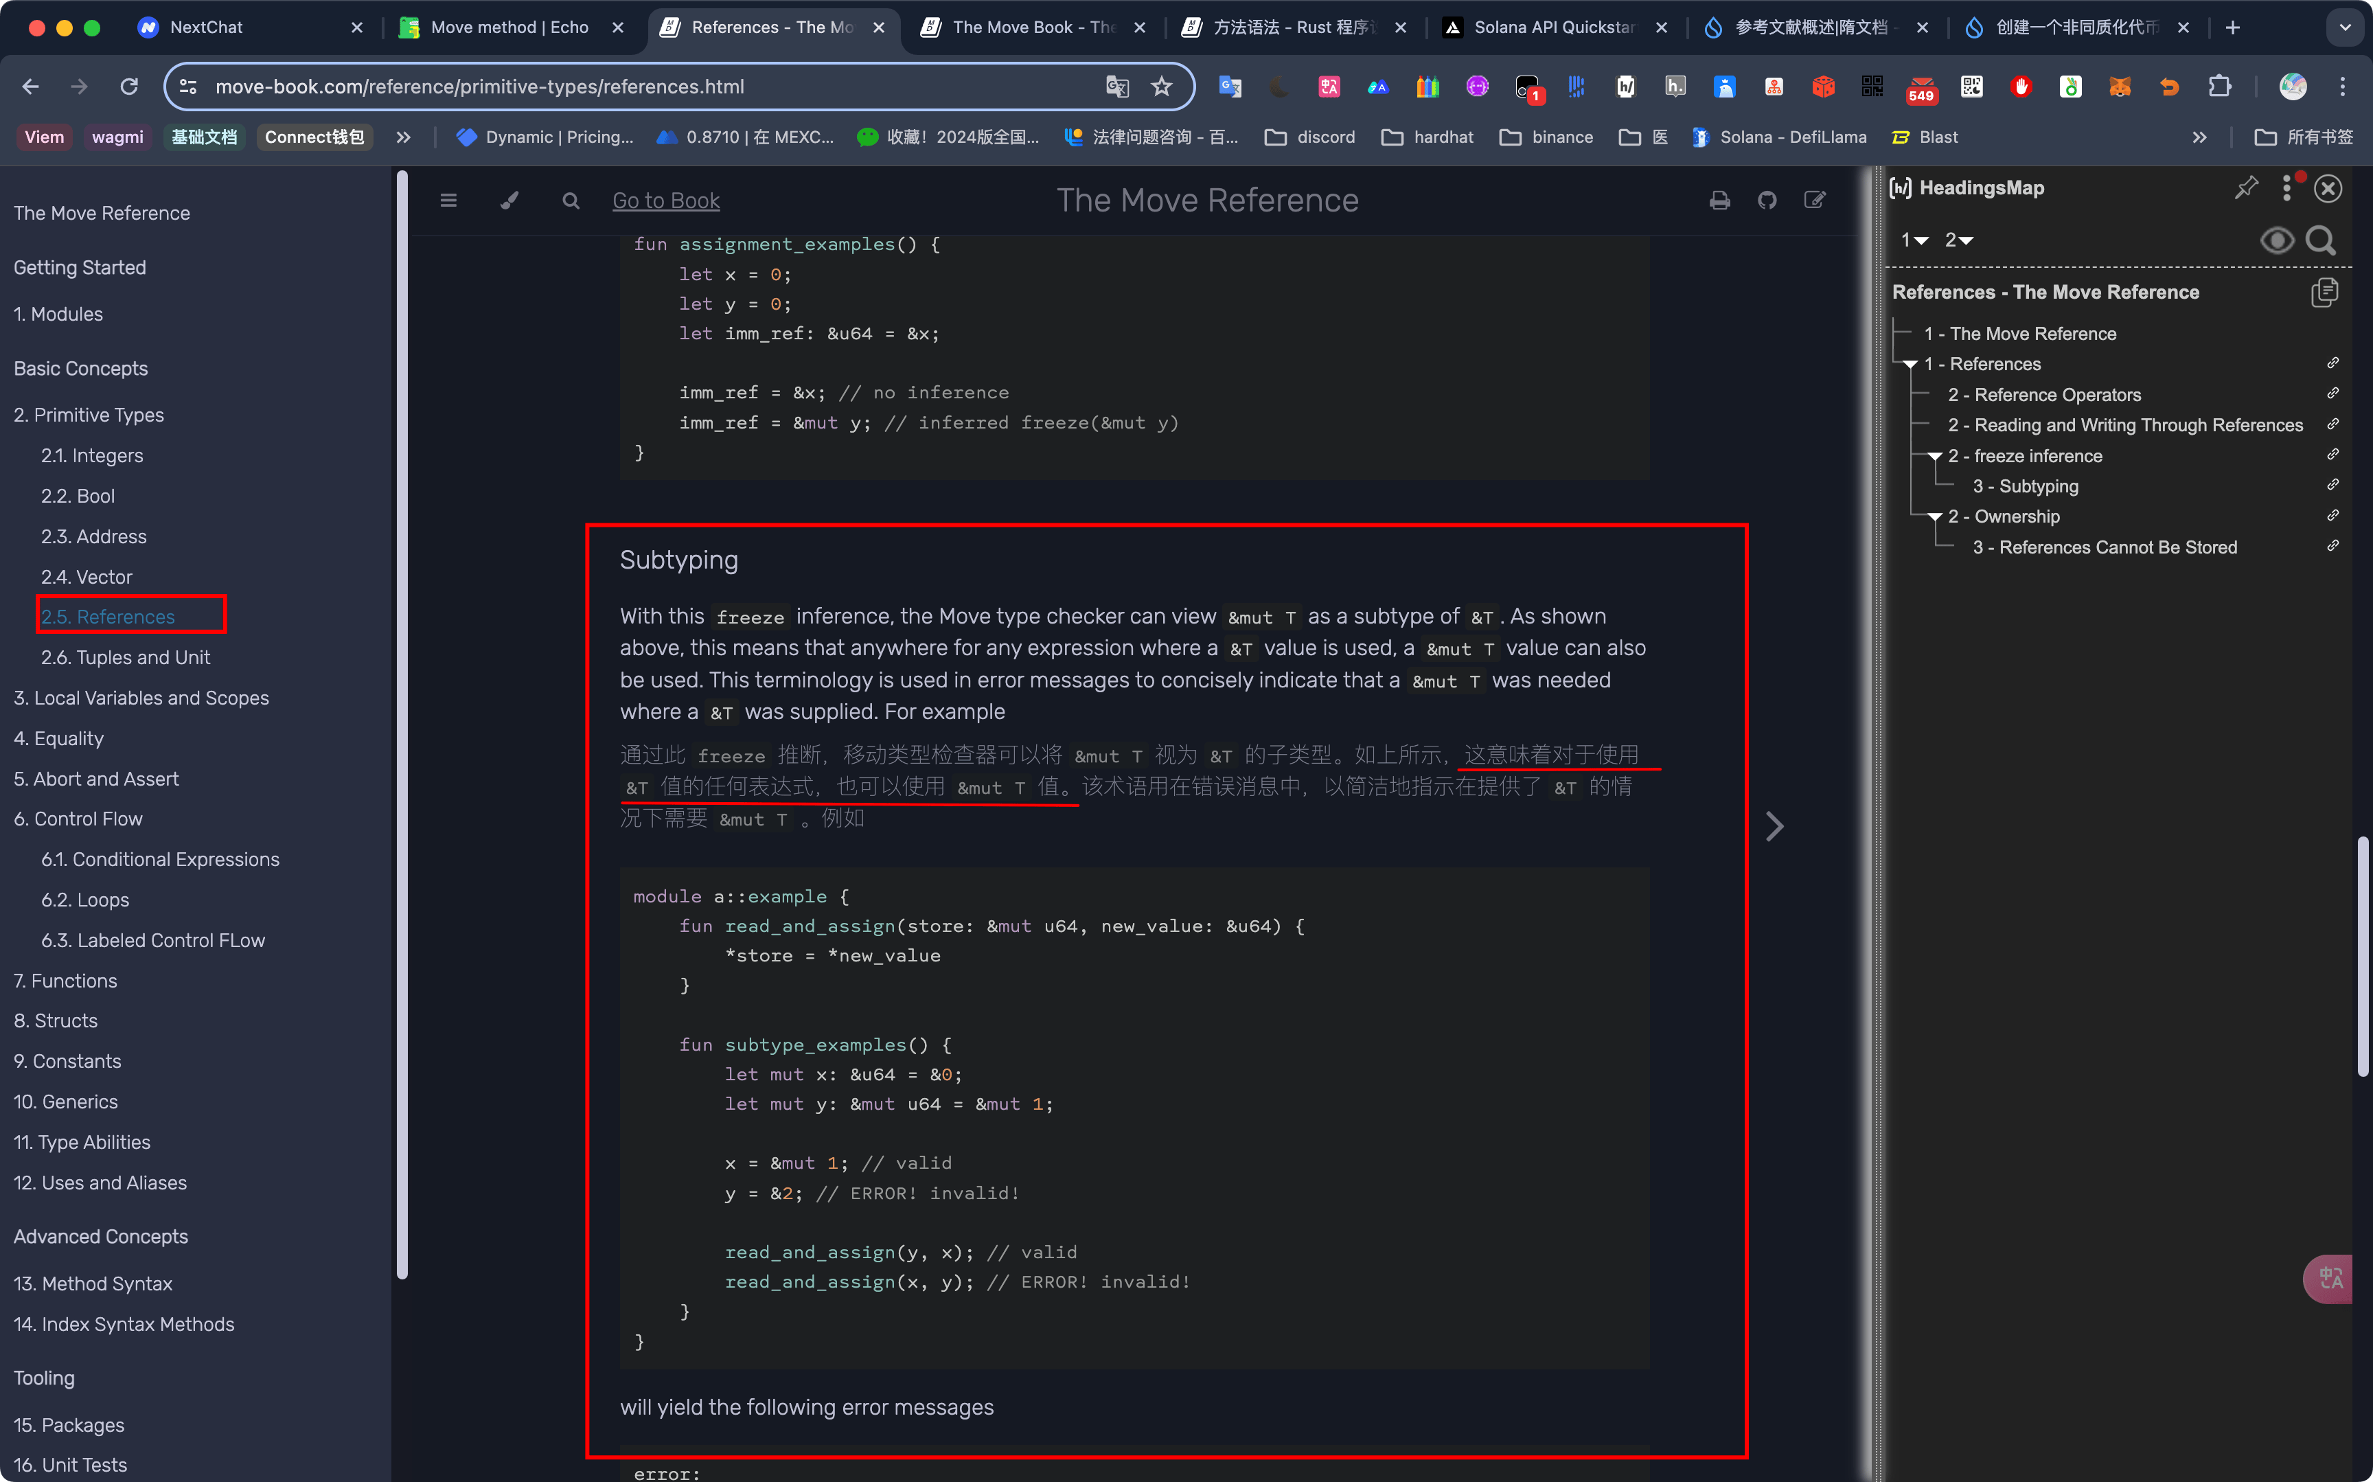Collapse the Ownership tree node
The height and width of the screenshot is (1482, 2373).
point(1934,518)
